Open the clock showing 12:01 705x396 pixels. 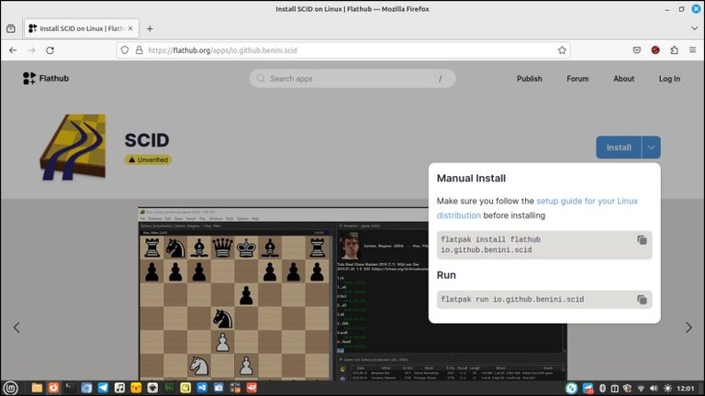click(686, 389)
